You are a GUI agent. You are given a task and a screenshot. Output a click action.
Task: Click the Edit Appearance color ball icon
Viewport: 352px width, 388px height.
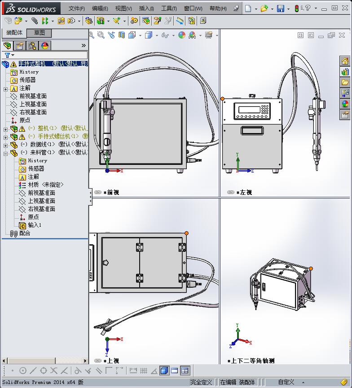click(182, 35)
